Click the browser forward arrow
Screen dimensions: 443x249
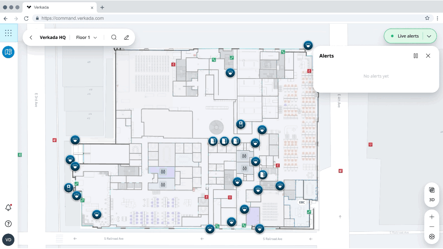point(16,18)
